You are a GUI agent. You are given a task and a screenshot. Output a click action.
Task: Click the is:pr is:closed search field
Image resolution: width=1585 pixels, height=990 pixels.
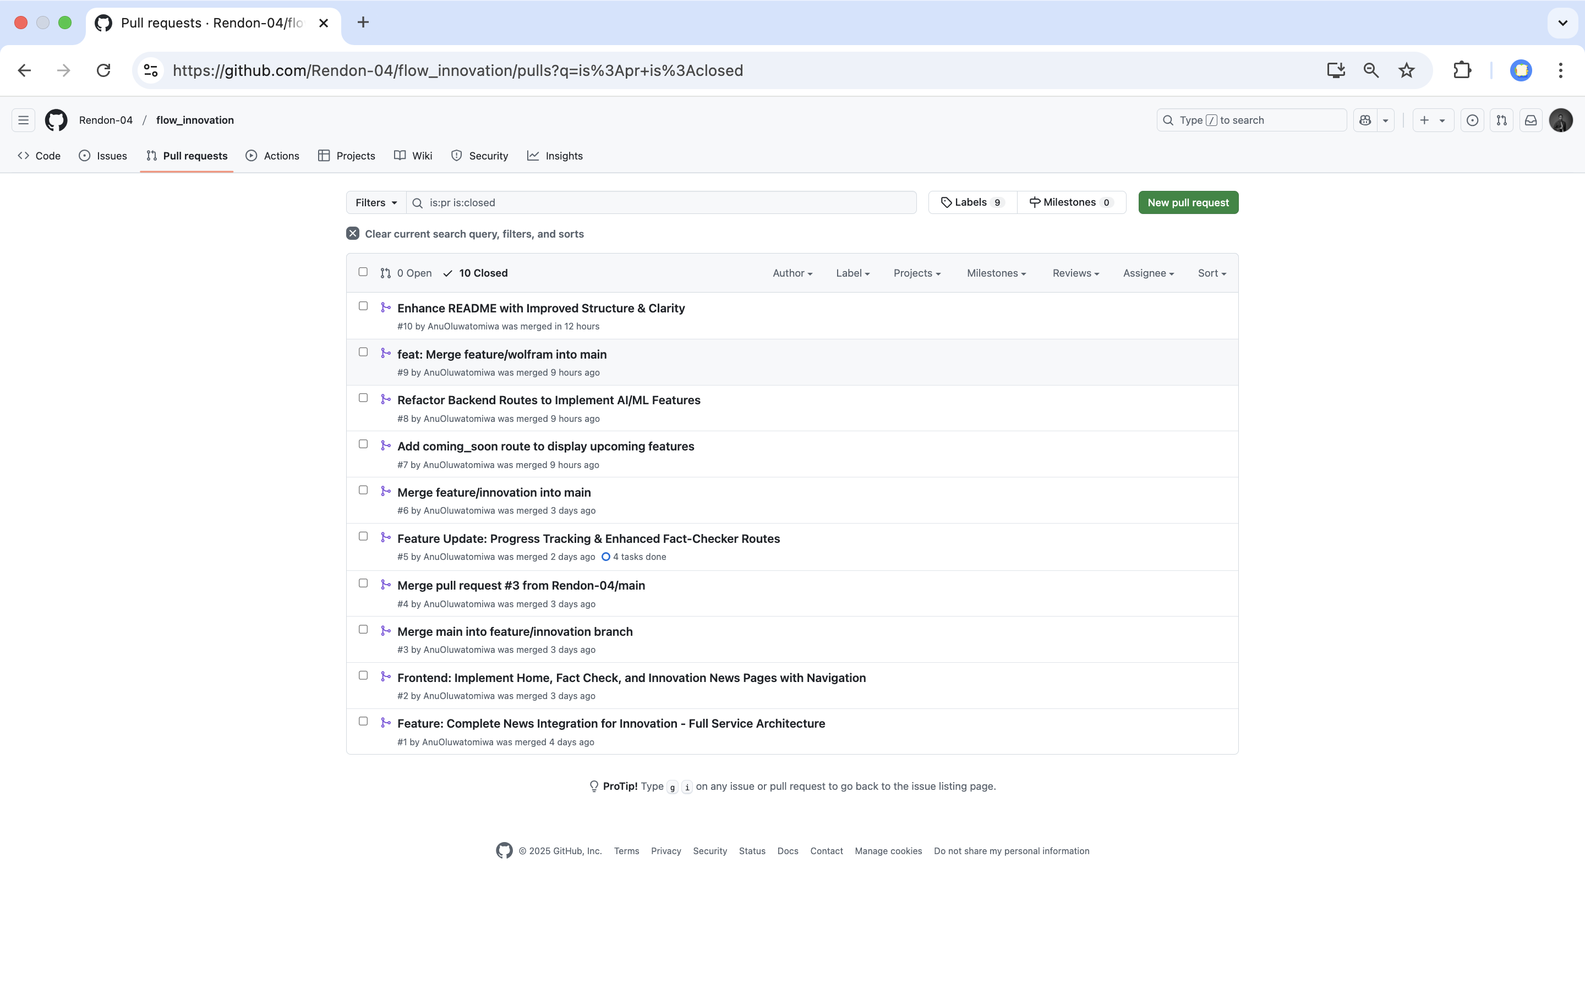662,202
